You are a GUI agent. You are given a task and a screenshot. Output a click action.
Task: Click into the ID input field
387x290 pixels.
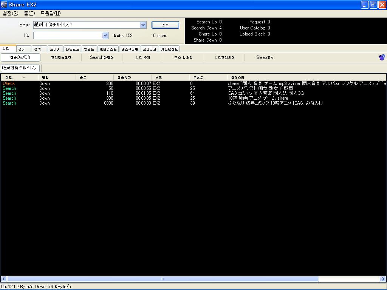tap(68, 35)
